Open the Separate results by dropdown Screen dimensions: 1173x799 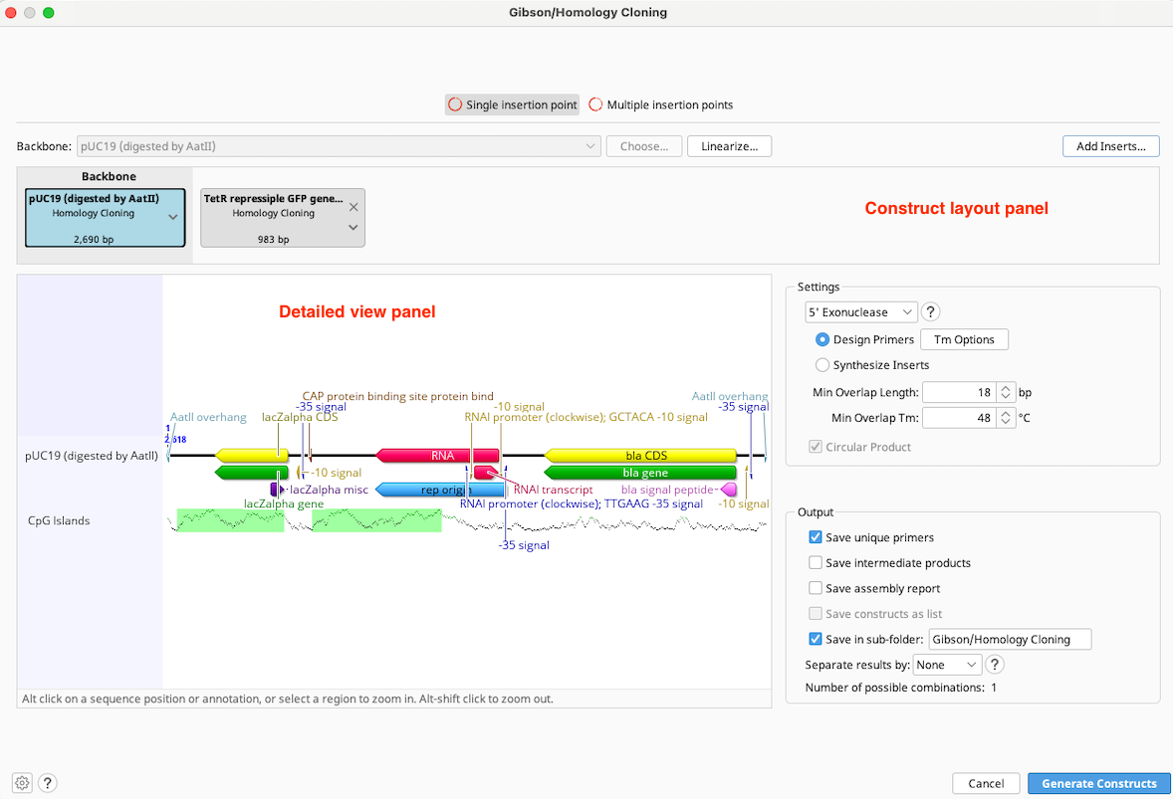(x=946, y=665)
